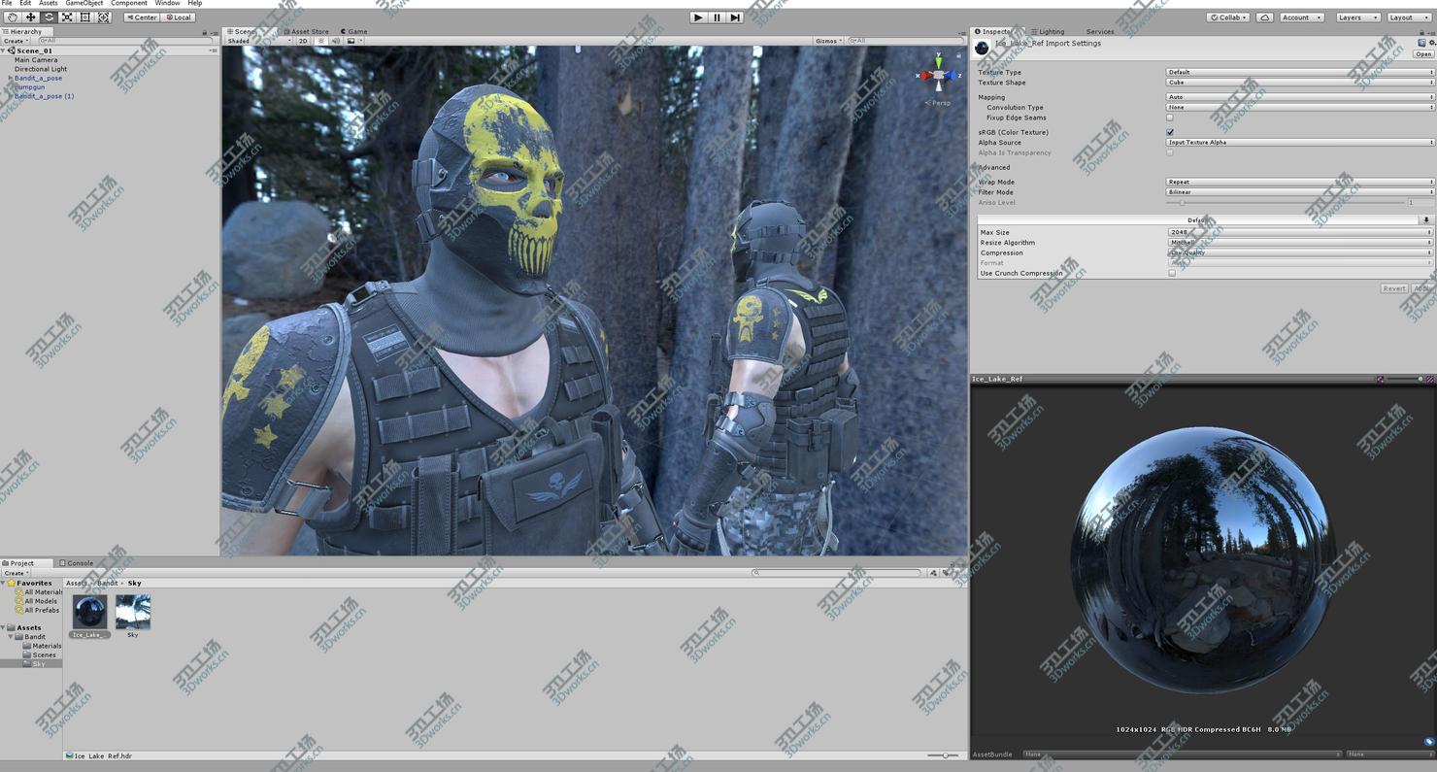1437x772 pixels.
Task: Open the Compression dropdown
Action: (1300, 252)
